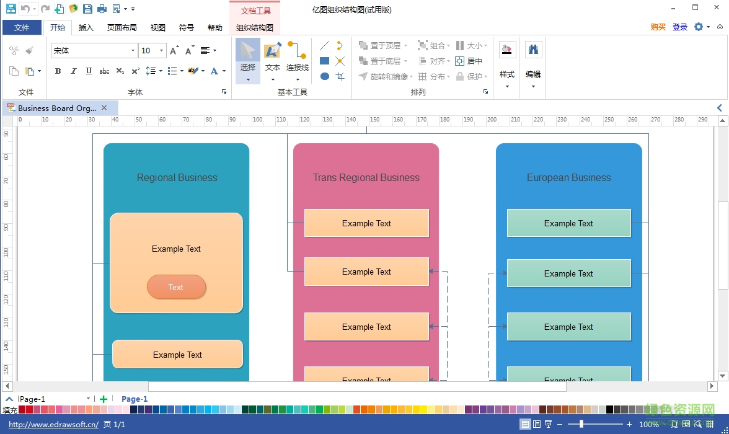Screen dimensions: 729x434
Task: Pick the rectangle shape tool
Action: [x=324, y=61]
